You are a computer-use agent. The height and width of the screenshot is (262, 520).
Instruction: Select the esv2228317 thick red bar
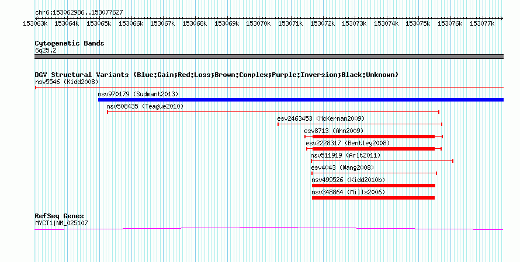[x=373, y=149]
